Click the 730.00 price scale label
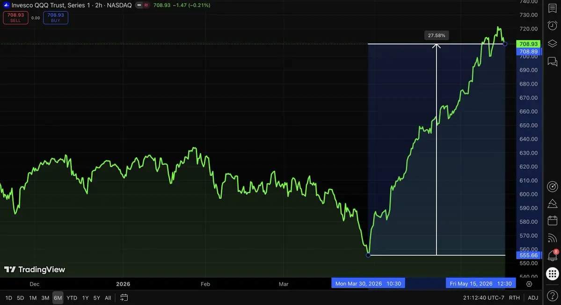The width and height of the screenshot is (561, 305). click(x=528, y=15)
